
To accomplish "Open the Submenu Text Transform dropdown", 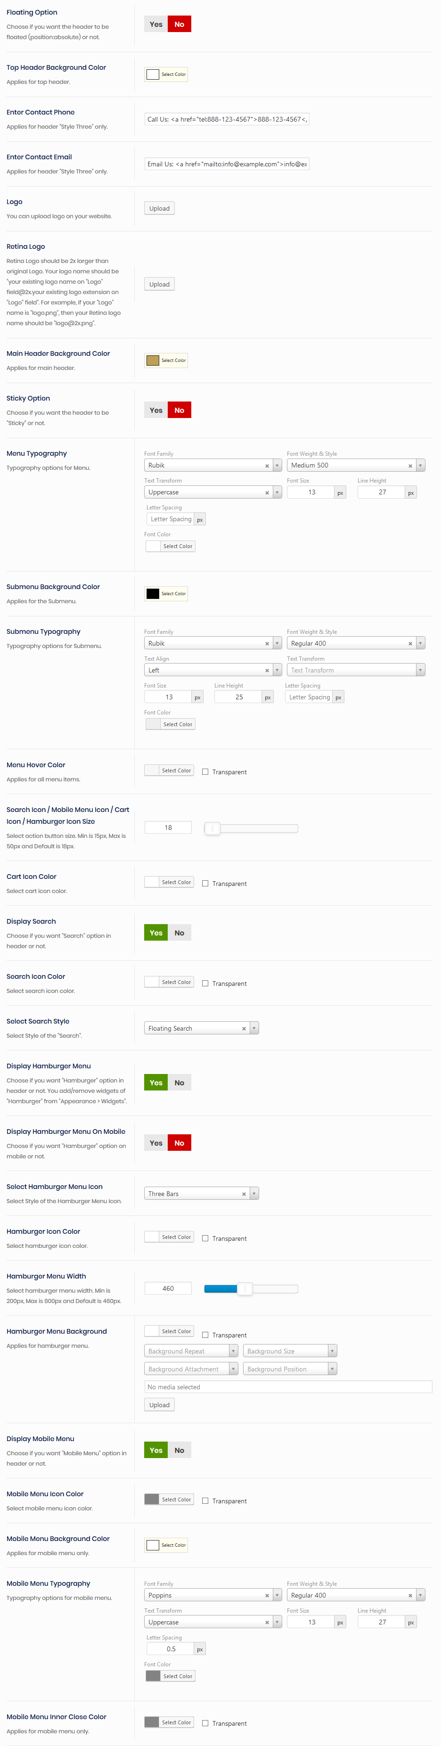I will click(x=356, y=670).
